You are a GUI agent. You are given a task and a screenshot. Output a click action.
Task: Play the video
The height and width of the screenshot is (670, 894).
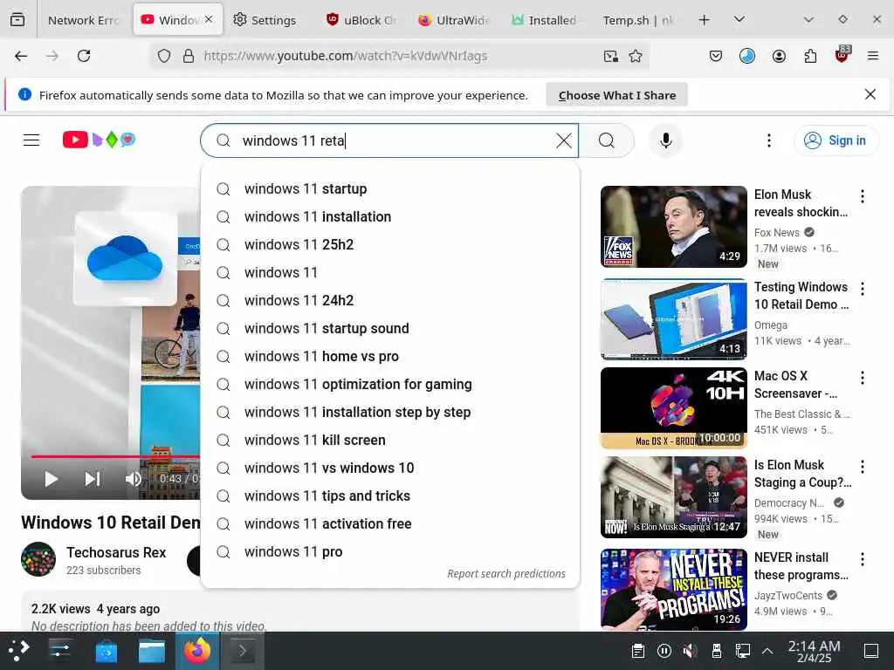[x=52, y=479]
